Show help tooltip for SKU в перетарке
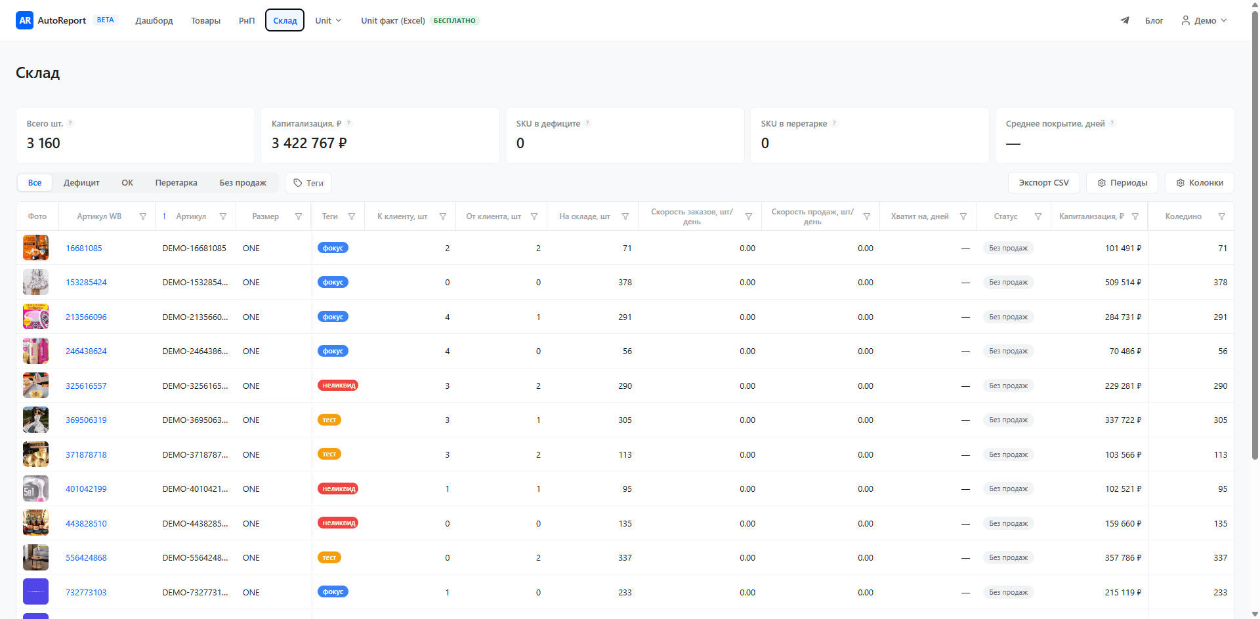 coord(834,123)
